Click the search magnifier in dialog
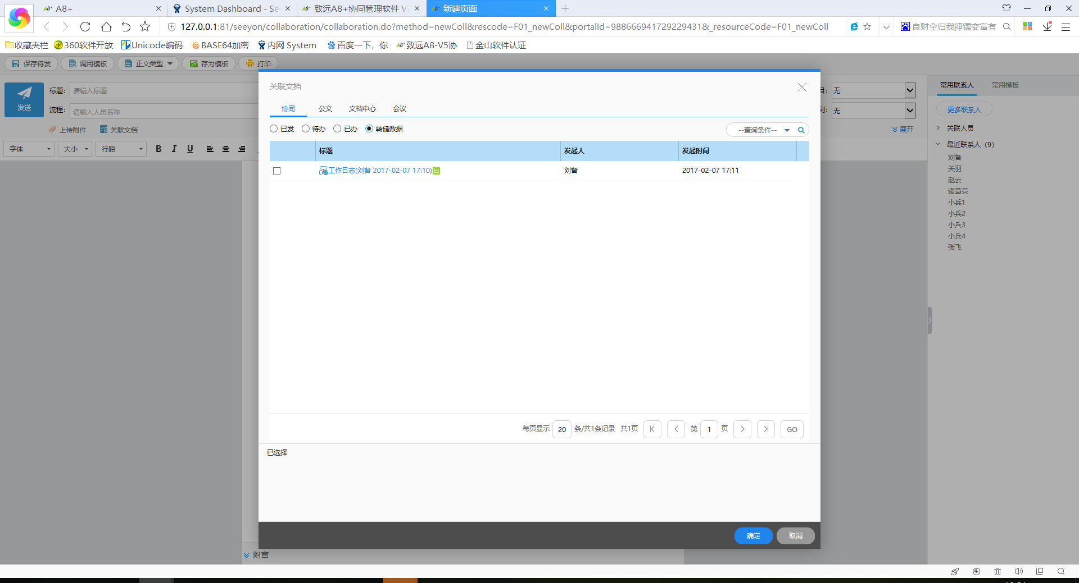The height and width of the screenshot is (583, 1079). 801,130
